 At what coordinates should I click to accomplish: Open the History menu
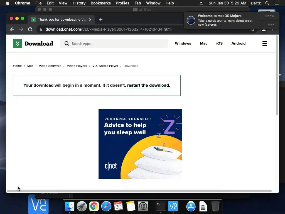[79, 3]
